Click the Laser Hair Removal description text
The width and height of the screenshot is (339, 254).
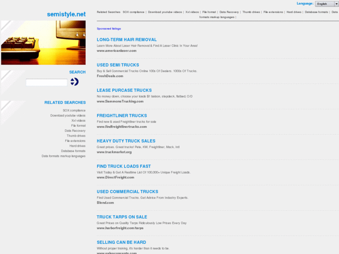point(147,46)
